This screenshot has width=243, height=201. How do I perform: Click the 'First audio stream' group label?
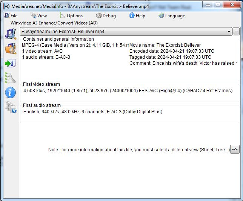pyautogui.click(x=42, y=105)
